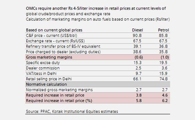Image resolution: width=195 pixels, height=120 pixels.
Task: Select the 'Exchange rate - current (Rs/US$)' label
Action: (x=55, y=41)
